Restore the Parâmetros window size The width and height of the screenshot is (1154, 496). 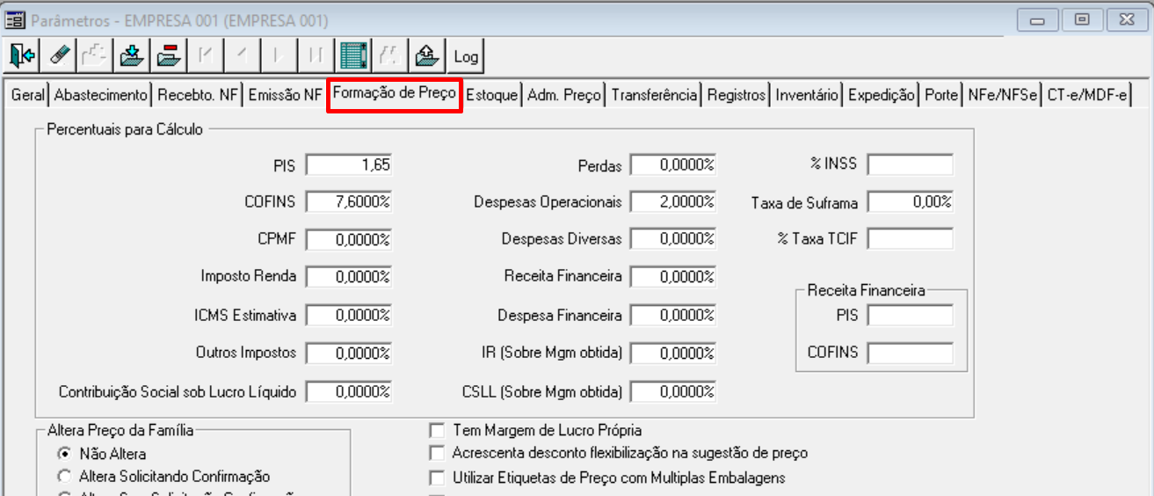click(1082, 19)
